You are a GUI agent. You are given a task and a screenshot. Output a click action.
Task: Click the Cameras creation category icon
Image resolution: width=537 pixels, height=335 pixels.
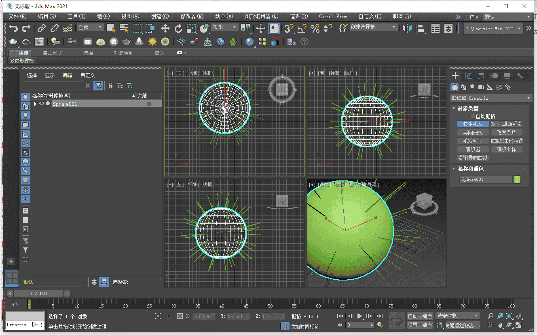481,87
